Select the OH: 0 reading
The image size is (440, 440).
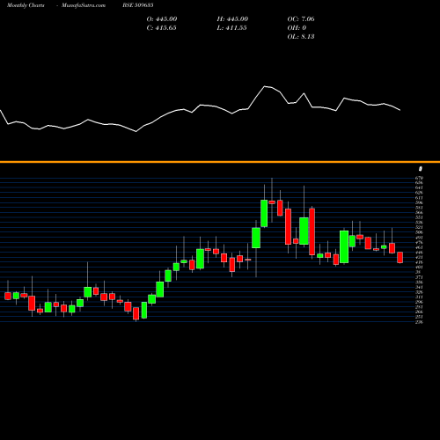point(297,28)
